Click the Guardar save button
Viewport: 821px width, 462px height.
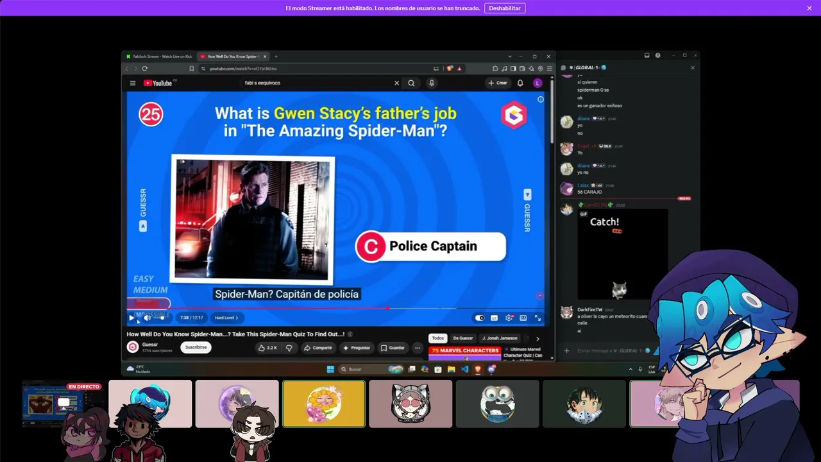pyautogui.click(x=393, y=348)
